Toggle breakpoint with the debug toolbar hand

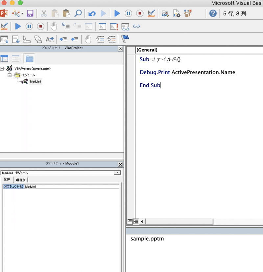54,26
